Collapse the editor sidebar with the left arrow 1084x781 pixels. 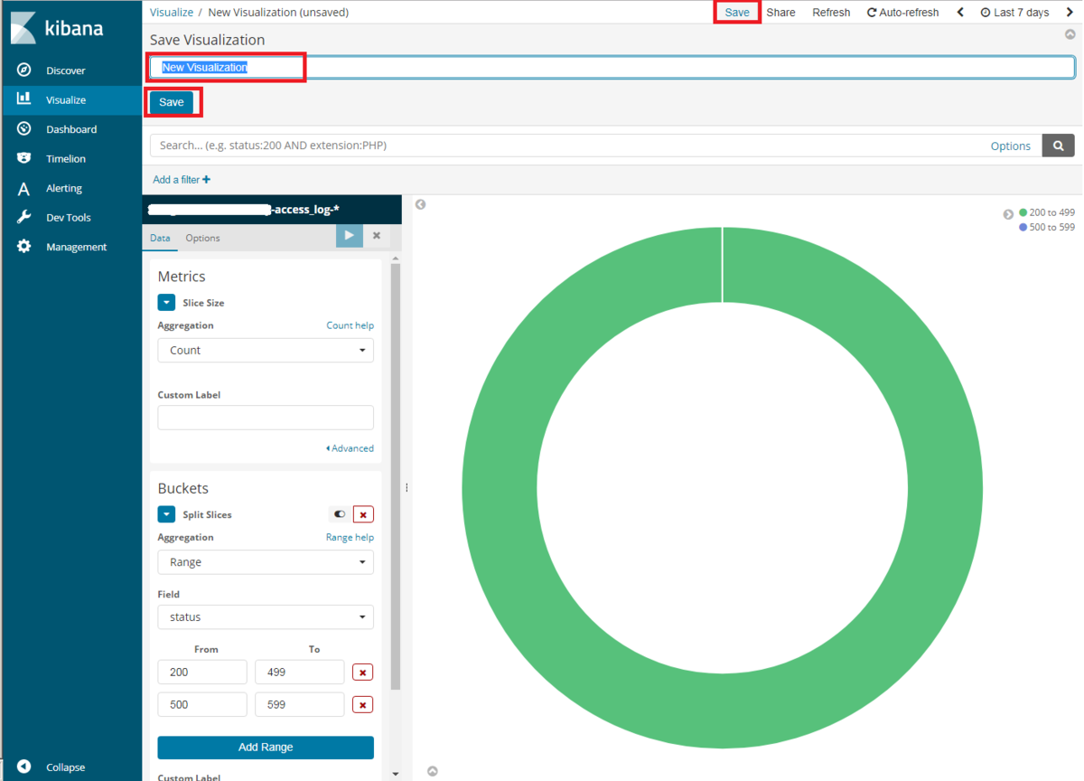click(420, 205)
